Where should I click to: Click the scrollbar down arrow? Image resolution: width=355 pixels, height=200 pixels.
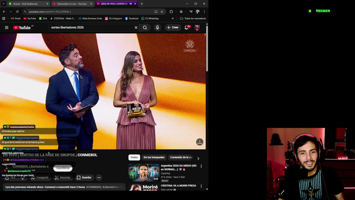pos(207,189)
